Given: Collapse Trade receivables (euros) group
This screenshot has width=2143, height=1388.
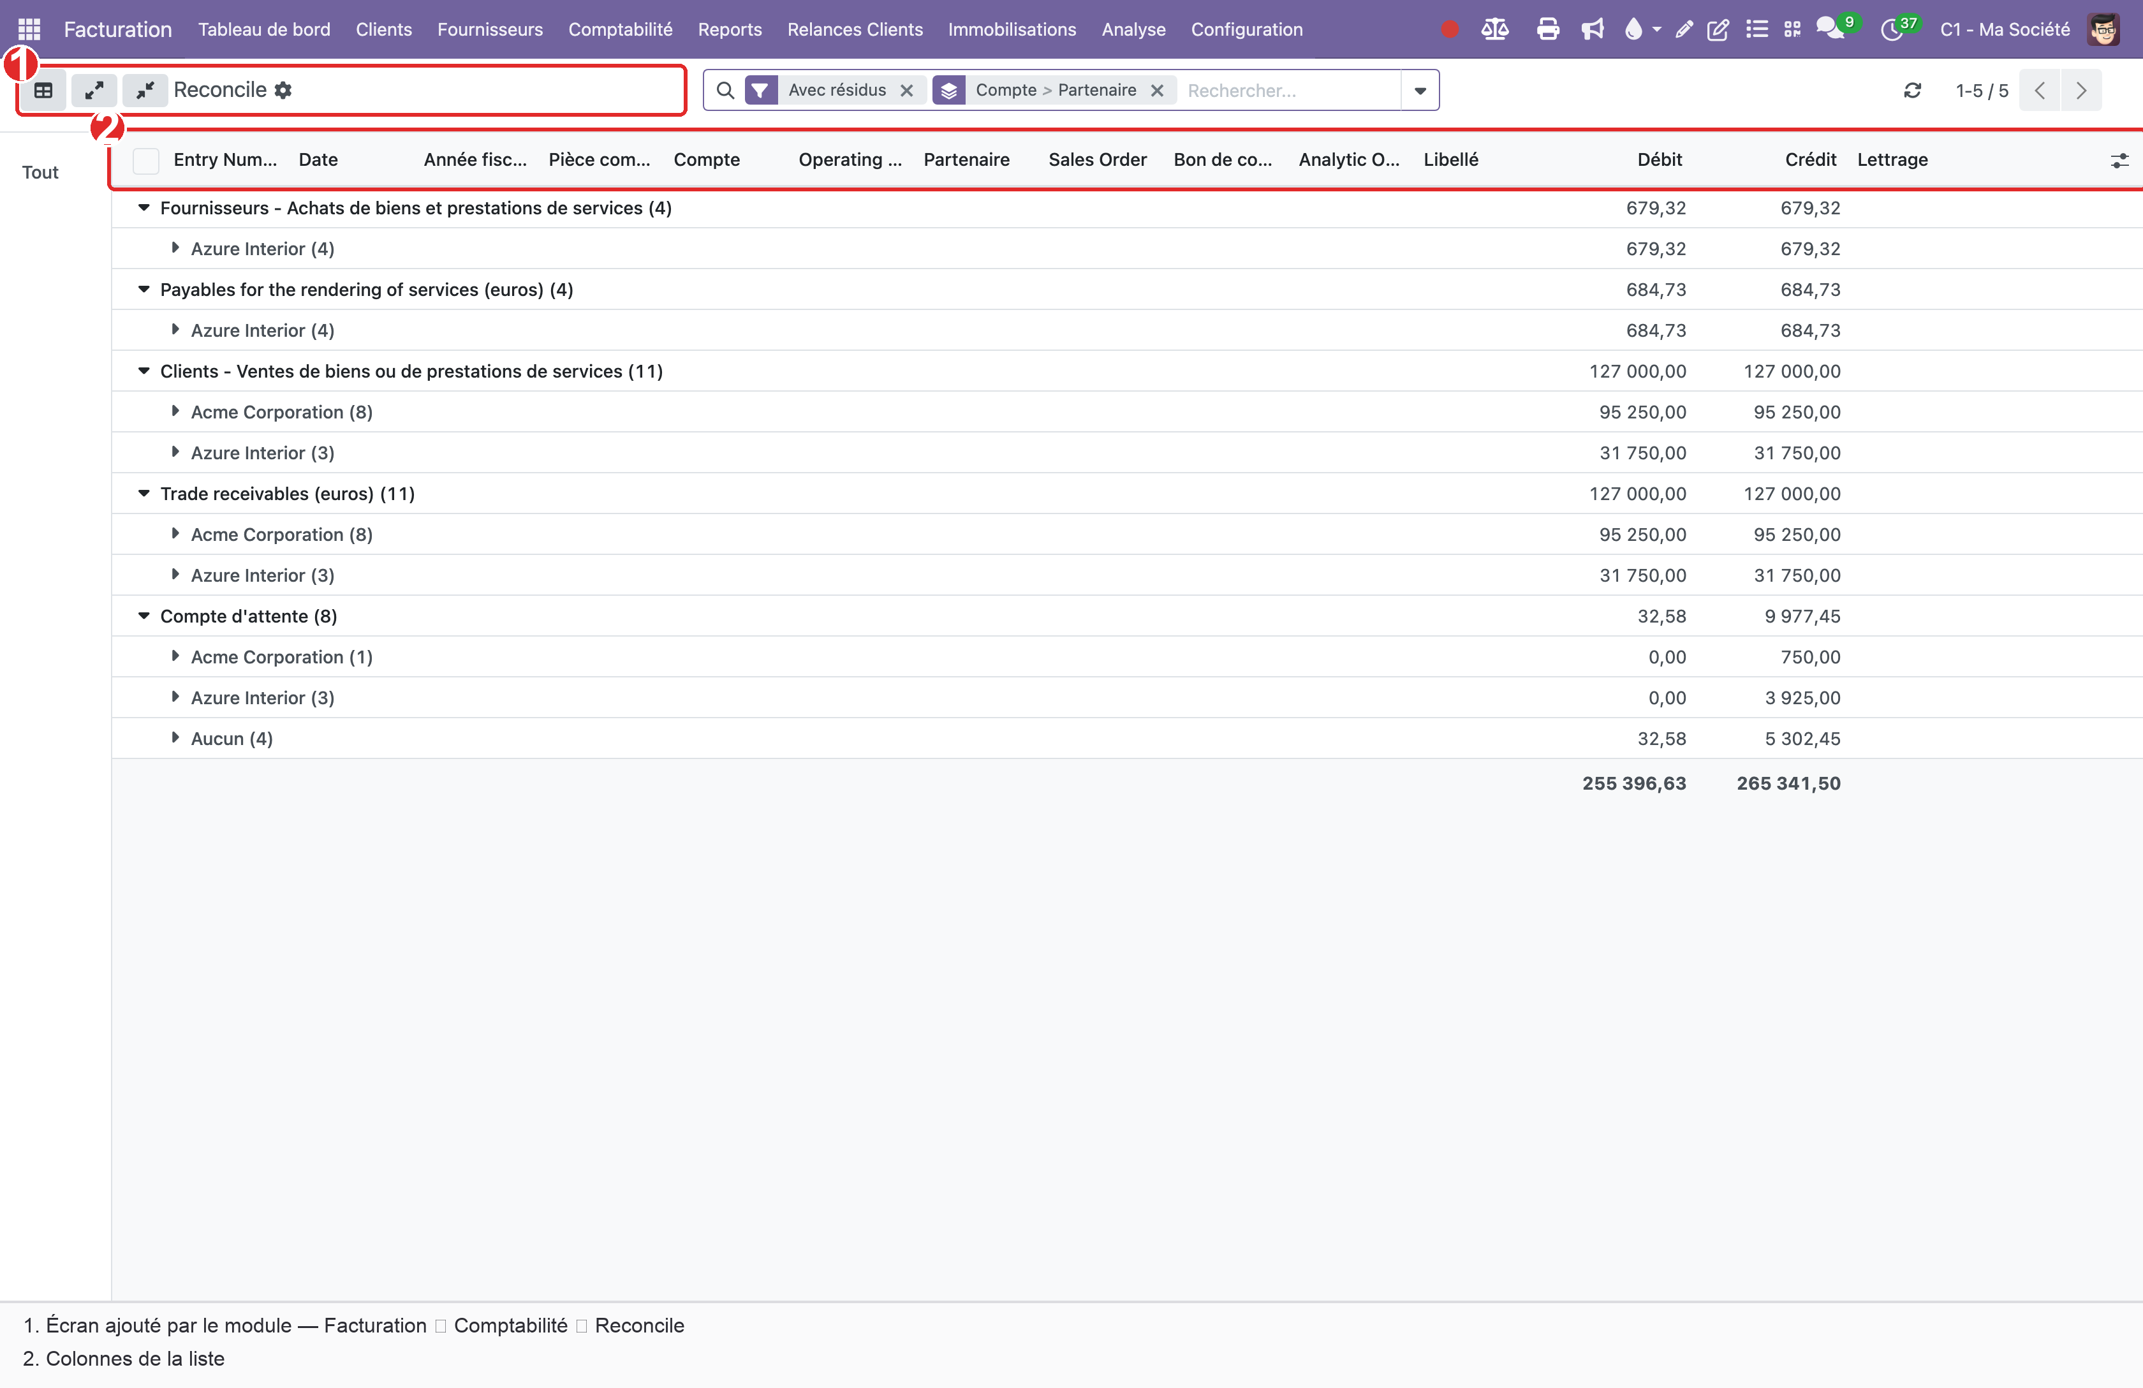Looking at the screenshot, I should [x=143, y=494].
